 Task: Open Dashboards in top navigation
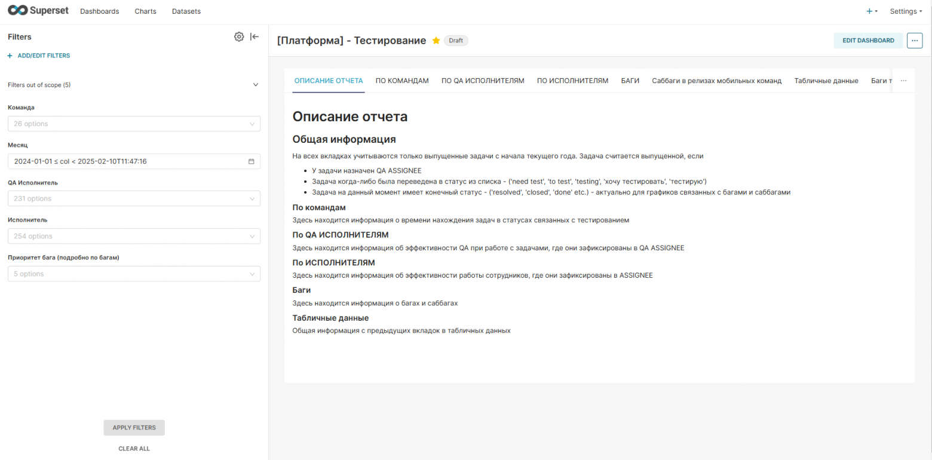99,11
